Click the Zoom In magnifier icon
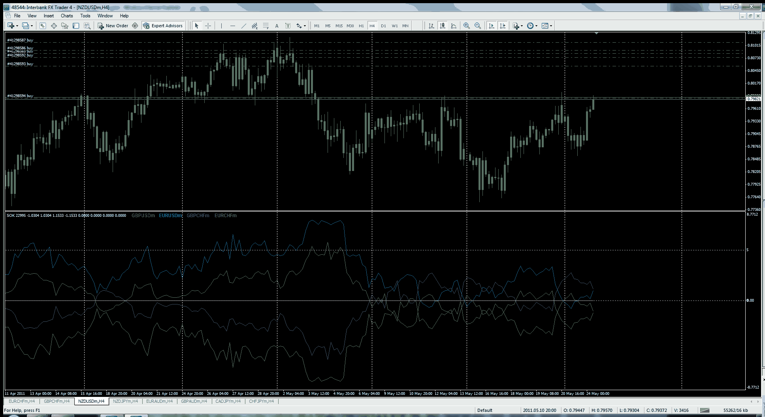The width and height of the screenshot is (765, 417). click(467, 26)
